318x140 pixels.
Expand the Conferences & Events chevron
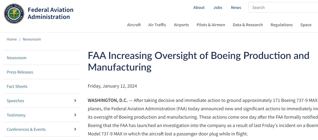pyautogui.click(x=75, y=129)
